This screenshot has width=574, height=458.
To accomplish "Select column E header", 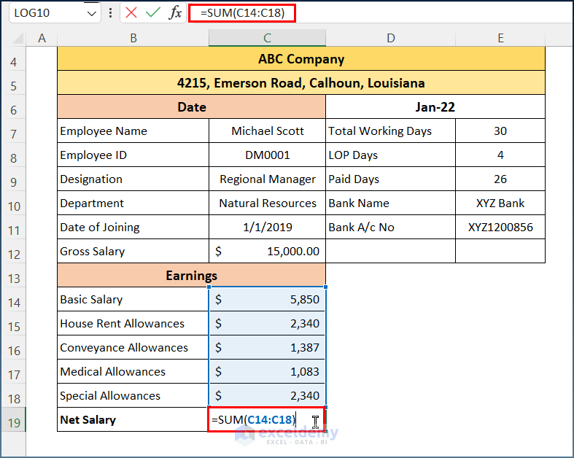I will [x=500, y=38].
